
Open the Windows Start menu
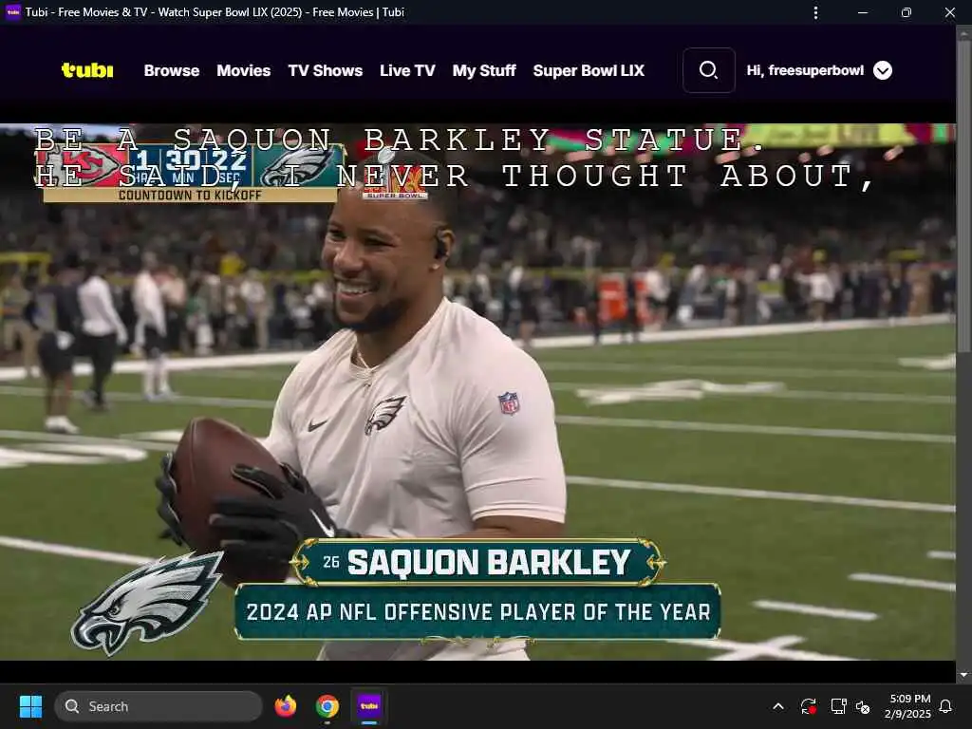tap(30, 706)
